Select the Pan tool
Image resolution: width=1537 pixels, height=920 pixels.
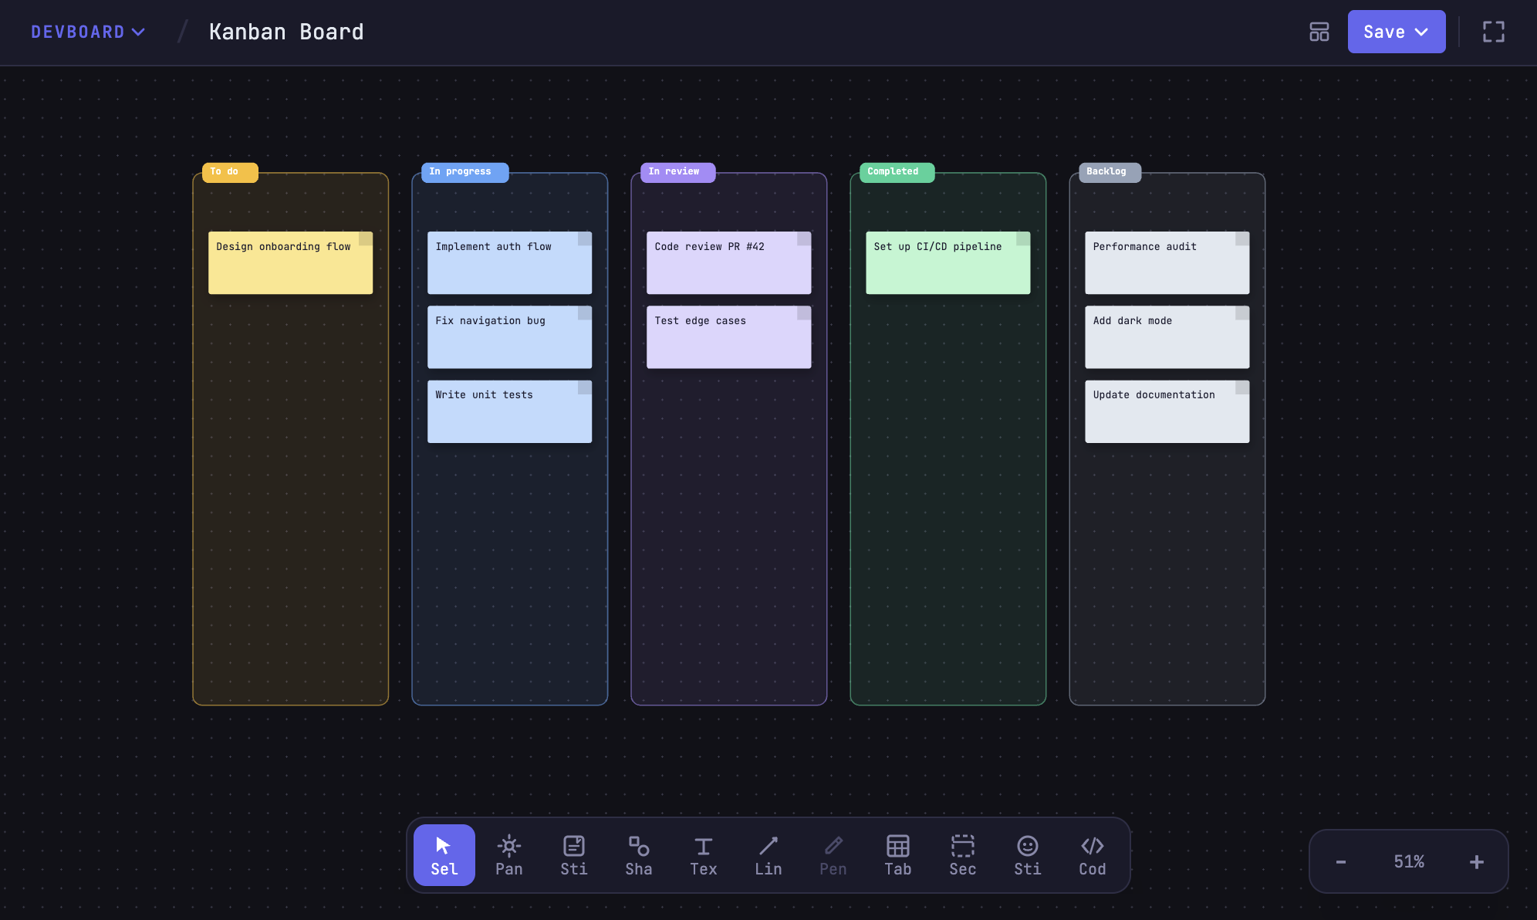click(x=508, y=854)
